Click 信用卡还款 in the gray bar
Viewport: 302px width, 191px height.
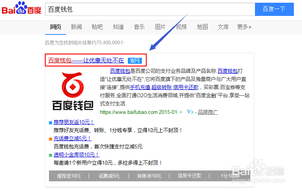click(x=189, y=176)
